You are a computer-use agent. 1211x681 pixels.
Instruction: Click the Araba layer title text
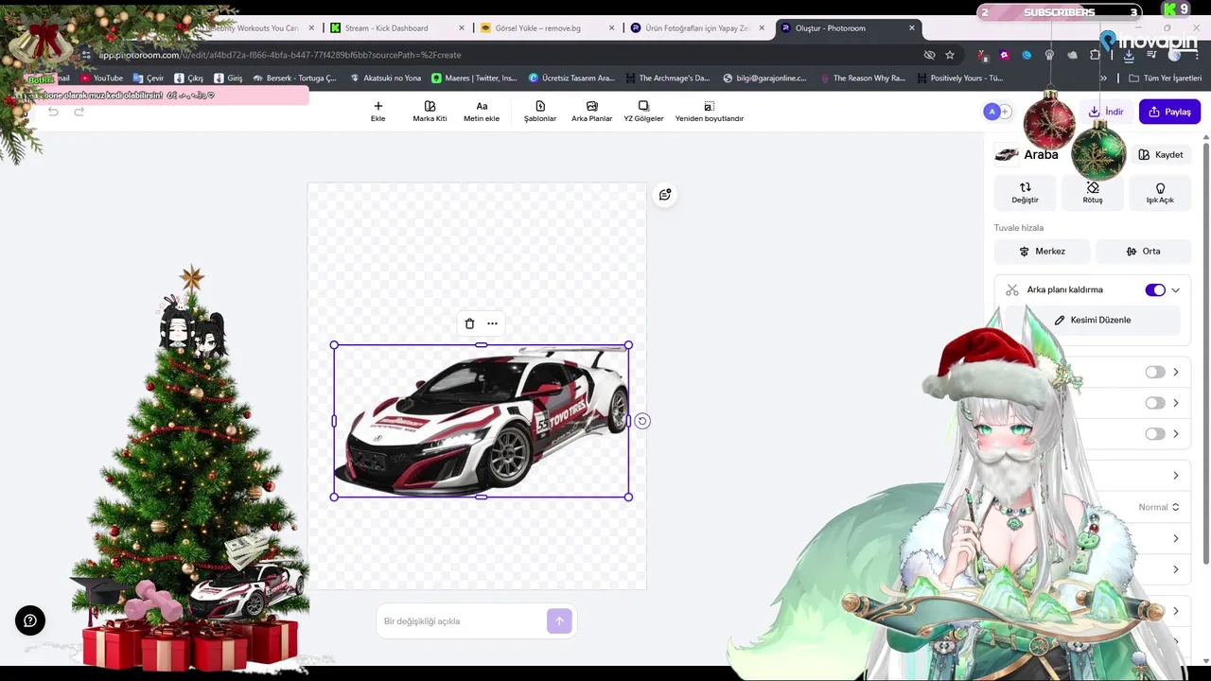(x=1041, y=154)
